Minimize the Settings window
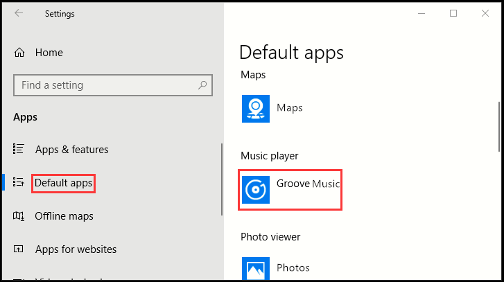 click(x=422, y=13)
